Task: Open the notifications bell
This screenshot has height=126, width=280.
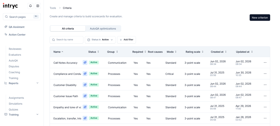Action: click(x=30, y=6)
